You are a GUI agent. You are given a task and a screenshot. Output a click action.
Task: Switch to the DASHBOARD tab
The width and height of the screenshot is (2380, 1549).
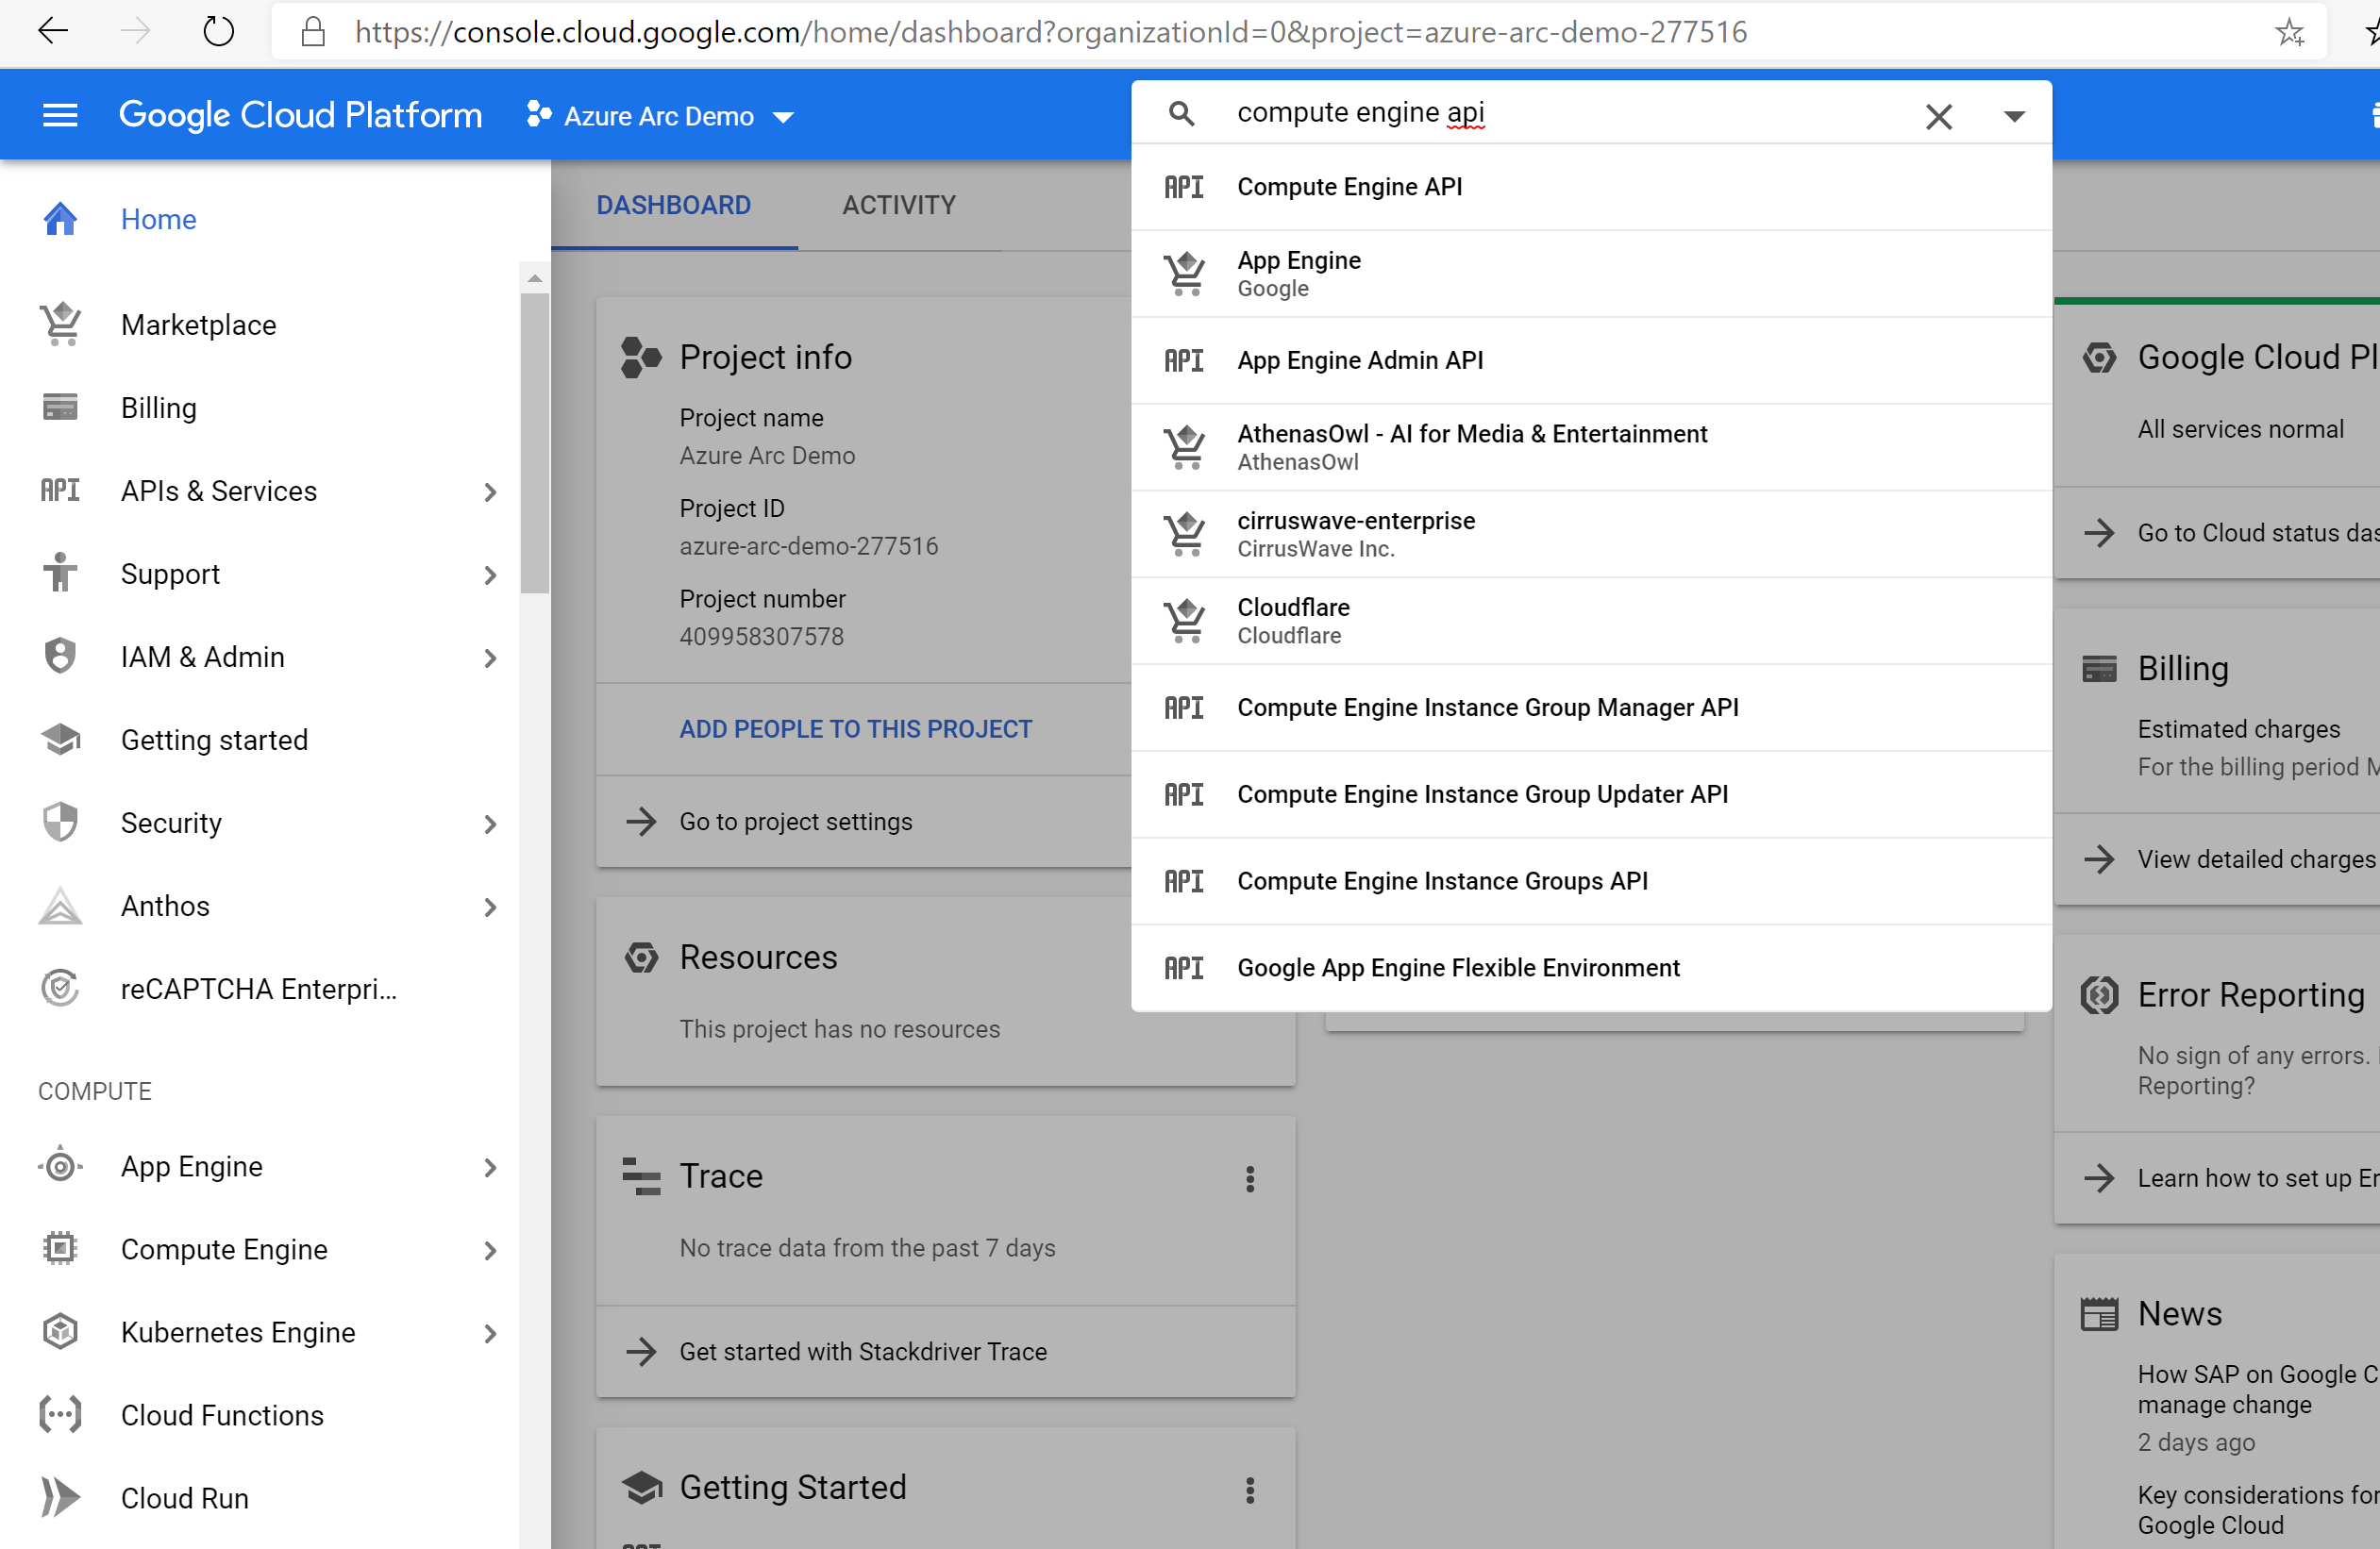click(674, 205)
